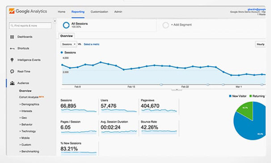The image size is (271, 163).
Task: Click the Audience people icon
Action: click(x=12, y=83)
